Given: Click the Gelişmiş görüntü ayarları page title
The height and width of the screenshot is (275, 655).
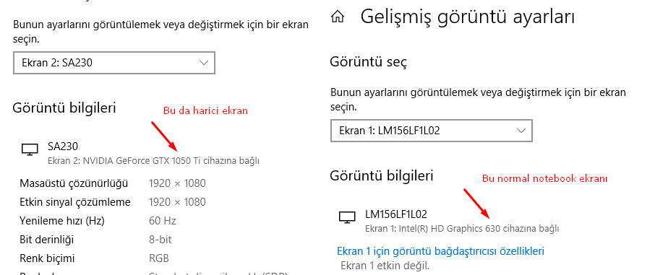Looking at the screenshot, I should coord(468,17).
